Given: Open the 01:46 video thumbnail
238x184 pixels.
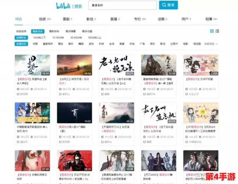Looking at the screenshot, I should coord(32,161).
